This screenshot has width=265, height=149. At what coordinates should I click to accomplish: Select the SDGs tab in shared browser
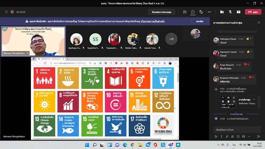tap(51, 59)
